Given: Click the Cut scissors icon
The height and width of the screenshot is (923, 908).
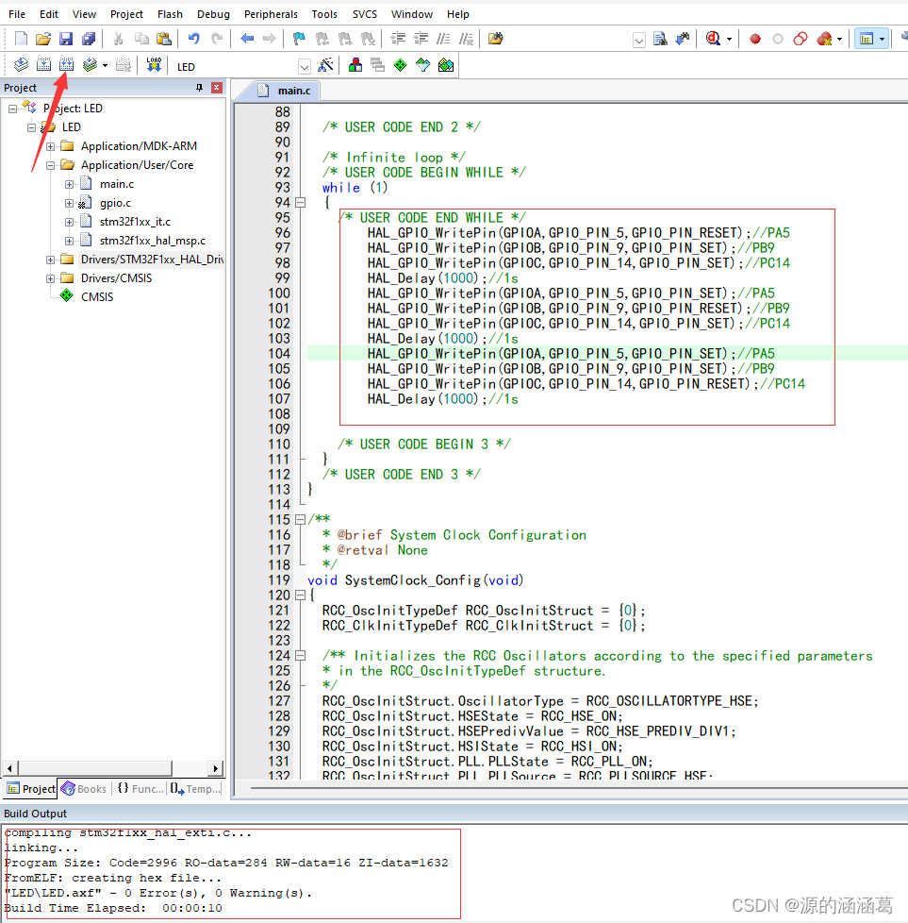Looking at the screenshot, I should (x=118, y=39).
